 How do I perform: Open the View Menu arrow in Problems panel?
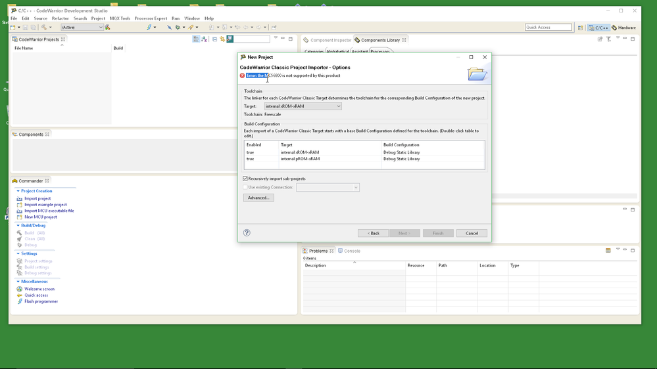click(x=618, y=250)
